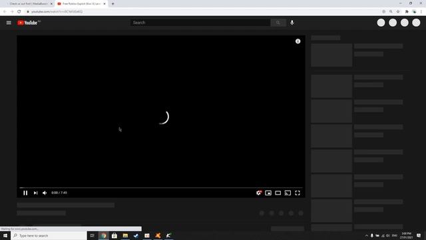Open Chrome from the taskbar
The width and height of the screenshot is (426, 240).
pos(104,235)
